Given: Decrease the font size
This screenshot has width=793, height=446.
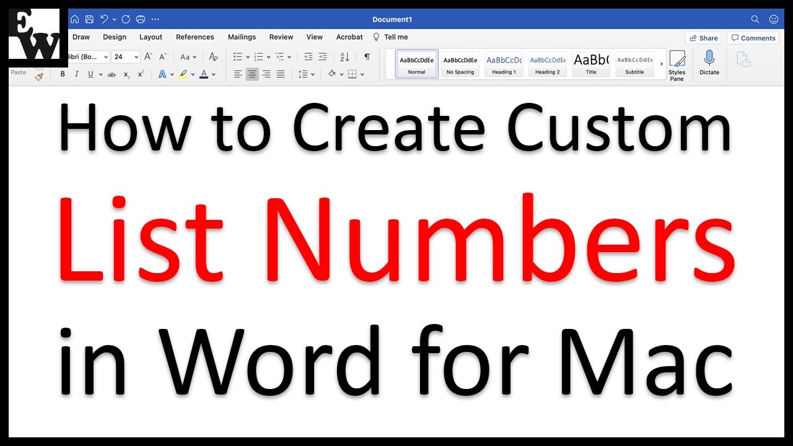Looking at the screenshot, I should pyautogui.click(x=164, y=57).
